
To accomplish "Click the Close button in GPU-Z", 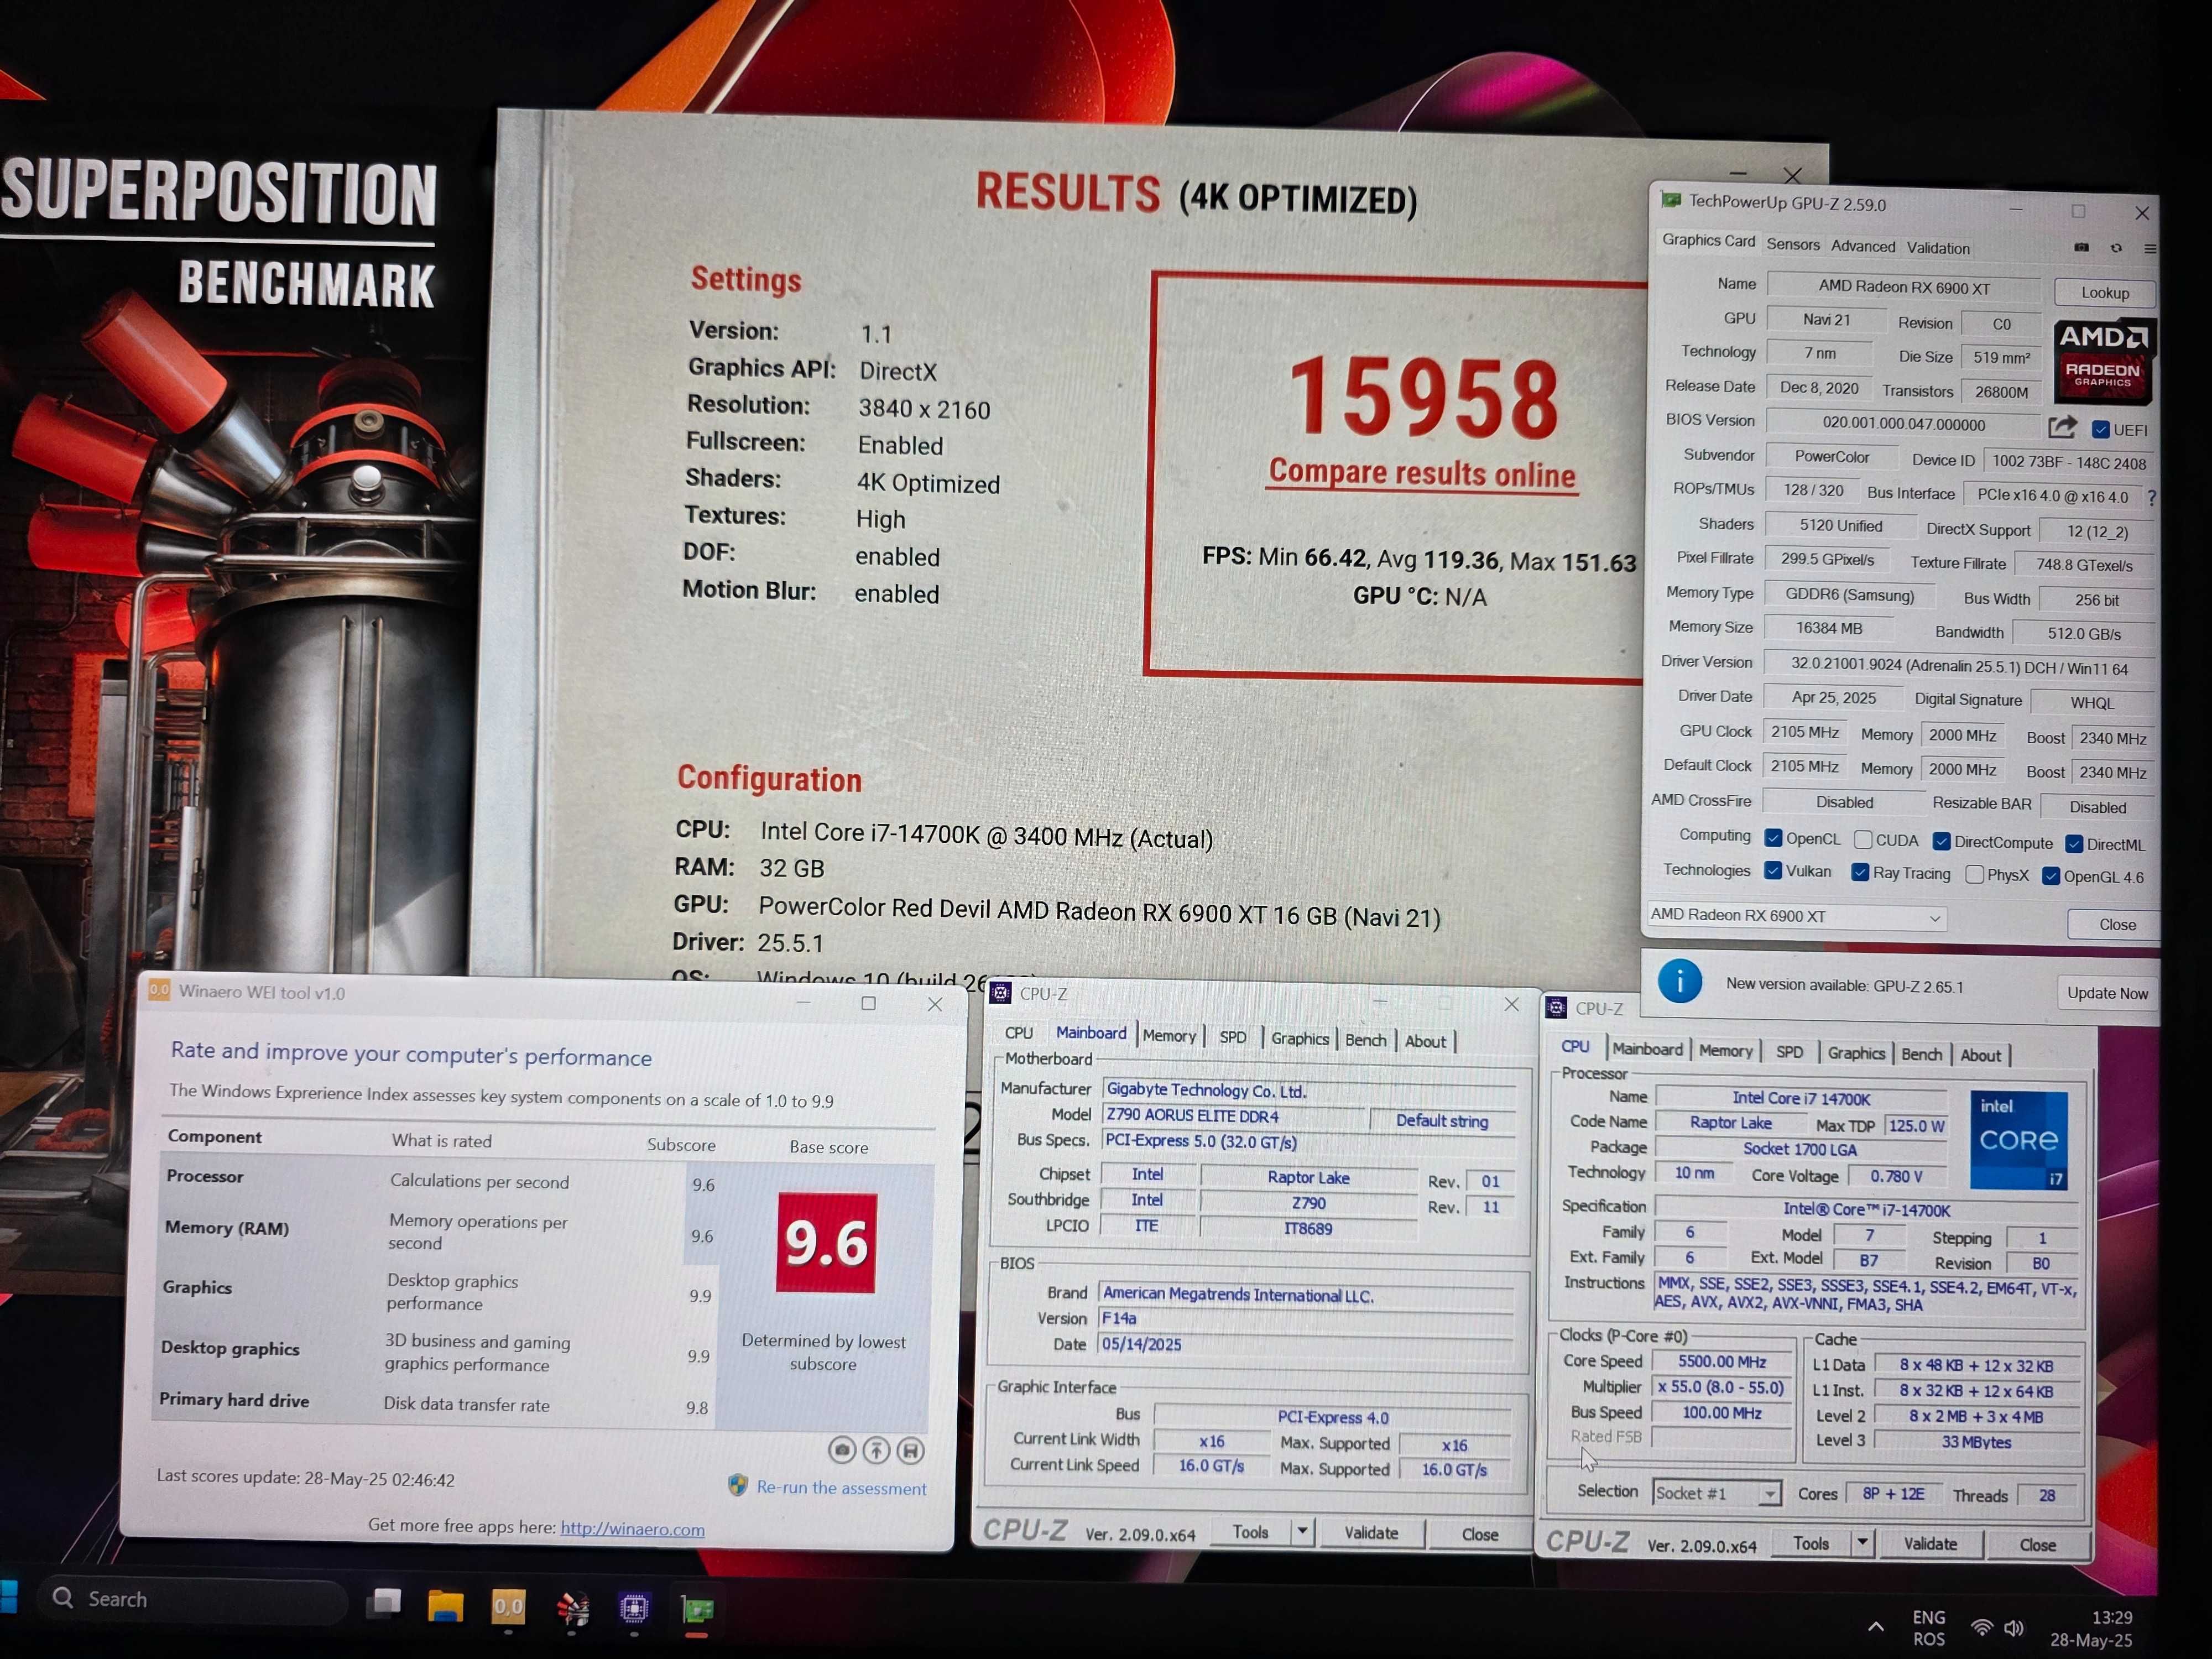I will coord(2116,924).
